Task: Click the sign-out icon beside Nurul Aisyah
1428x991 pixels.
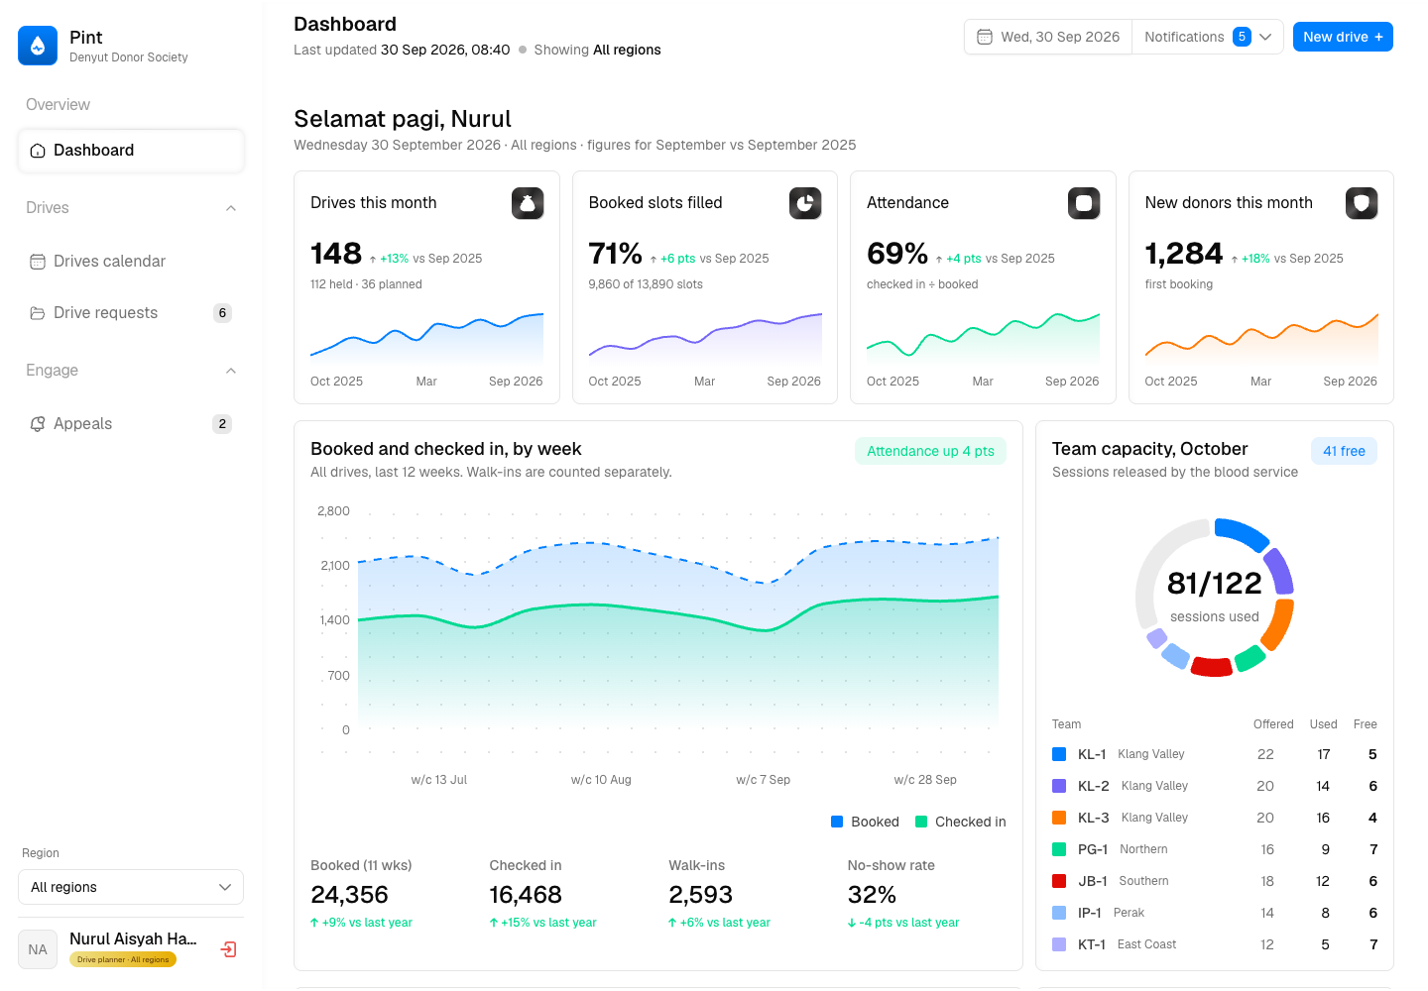Action: pyautogui.click(x=228, y=949)
